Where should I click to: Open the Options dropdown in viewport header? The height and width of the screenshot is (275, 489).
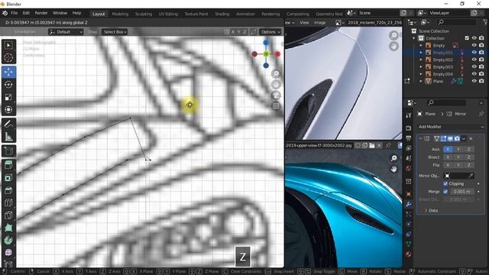[270, 32]
